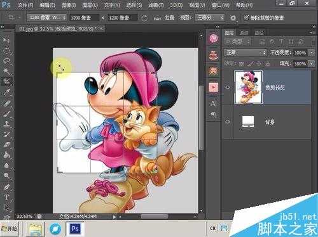Viewport: 318px width, 237px height.
Task: Select the Pen tool
Action: tap(7, 187)
